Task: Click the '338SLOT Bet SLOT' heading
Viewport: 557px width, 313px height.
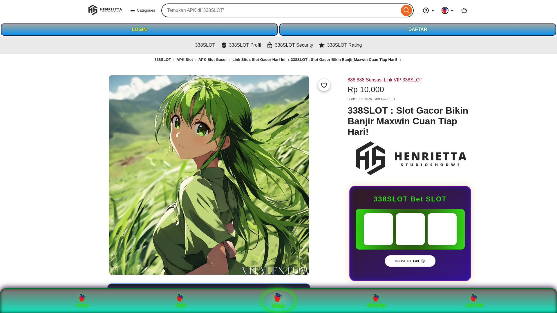Action: (x=410, y=199)
